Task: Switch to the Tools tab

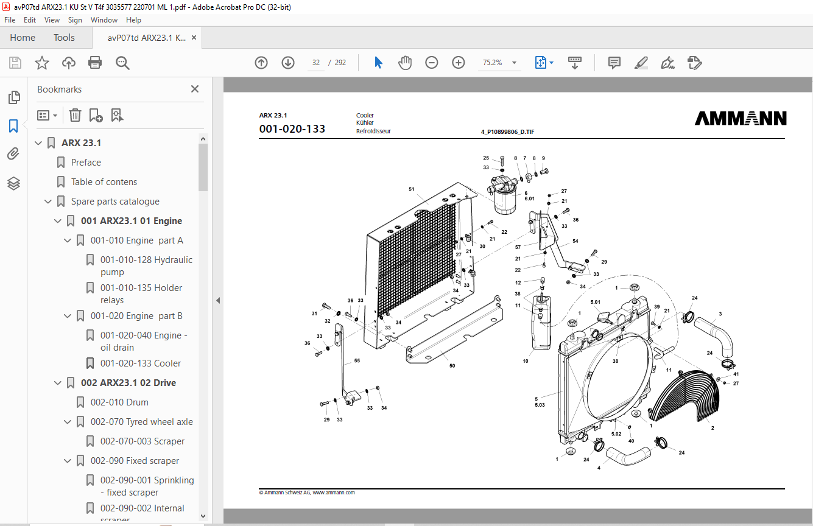Action: point(64,38)
